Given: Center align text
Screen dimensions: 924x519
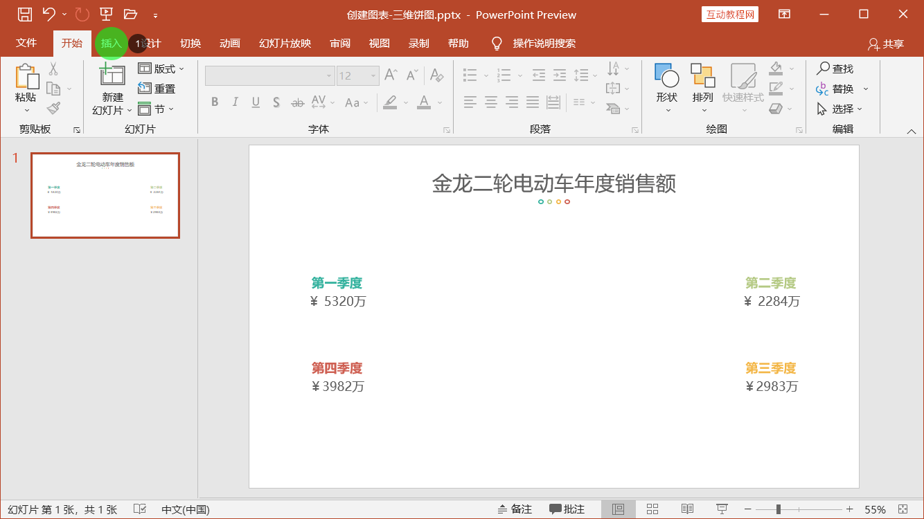Looking at the screenshot, I should 491,102.
